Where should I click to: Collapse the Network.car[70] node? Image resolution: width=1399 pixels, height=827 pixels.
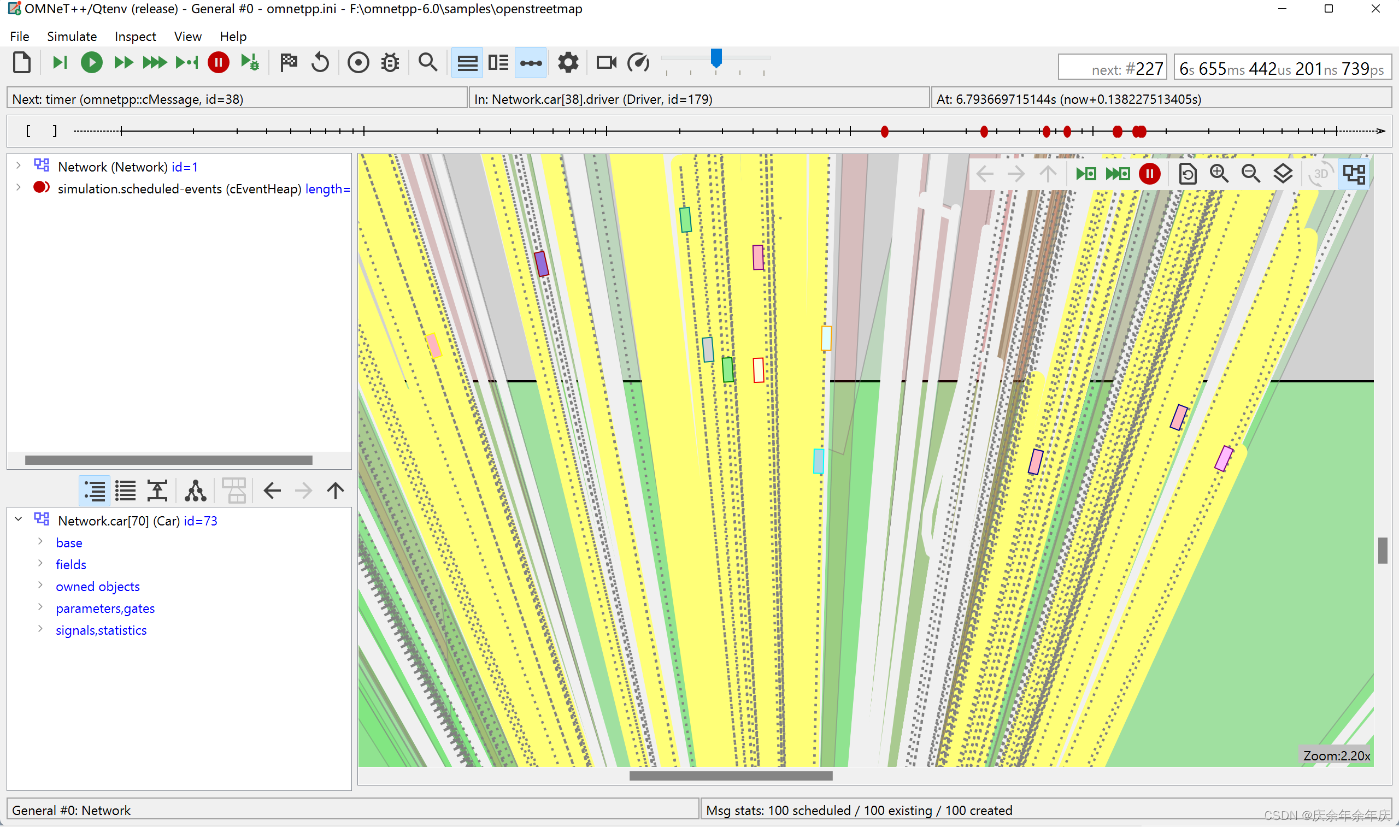point(19,519)
